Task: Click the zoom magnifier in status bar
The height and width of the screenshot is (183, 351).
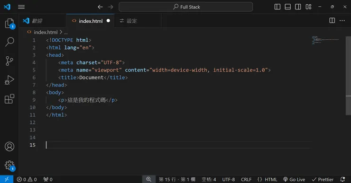Action: tap(148, 179)
